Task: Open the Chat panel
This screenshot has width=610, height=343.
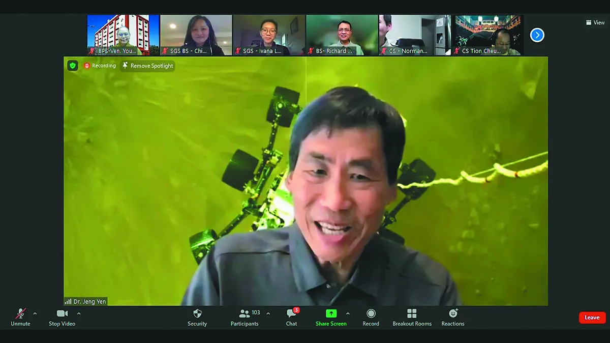Action: [291, 317]
